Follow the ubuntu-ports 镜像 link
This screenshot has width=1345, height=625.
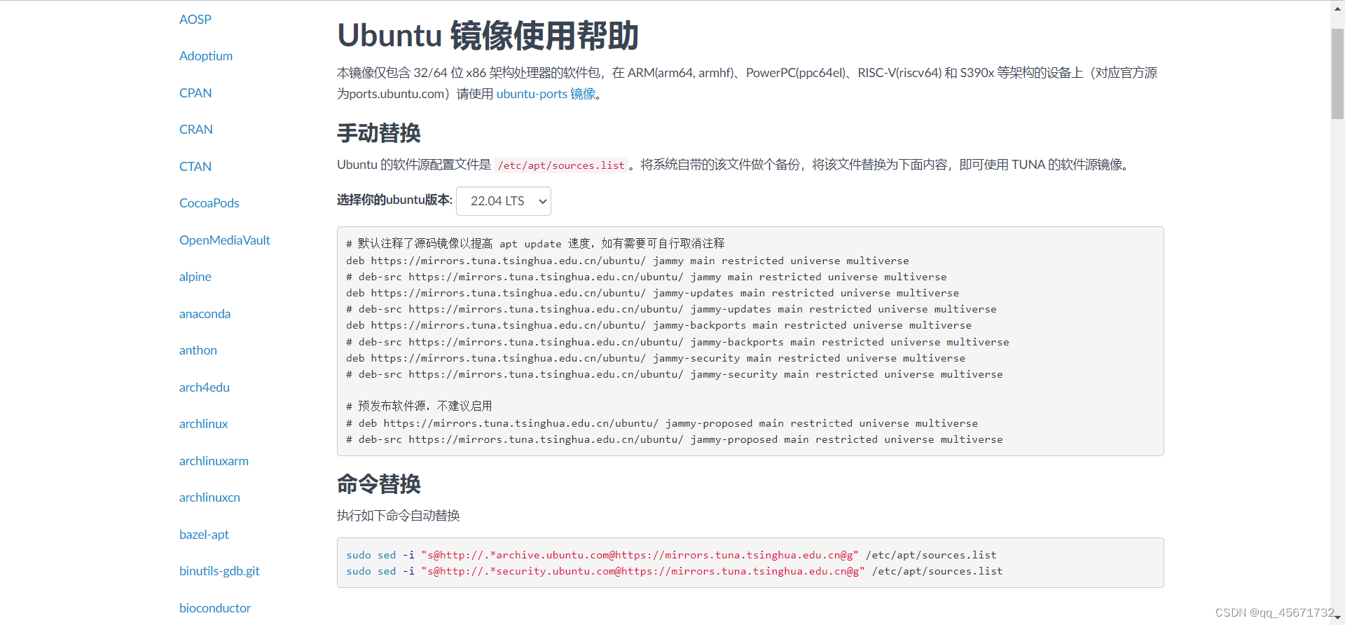click(546, 94)
